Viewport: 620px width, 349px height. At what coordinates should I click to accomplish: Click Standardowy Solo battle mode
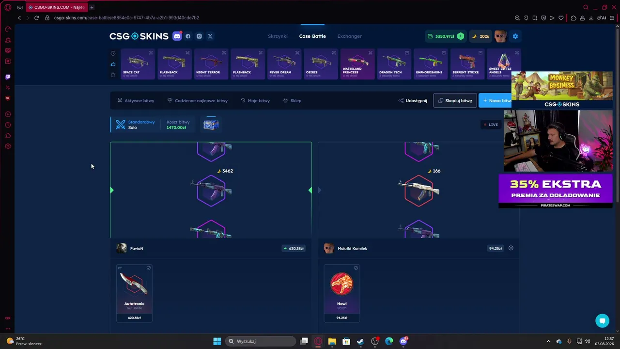pos(135,125)
